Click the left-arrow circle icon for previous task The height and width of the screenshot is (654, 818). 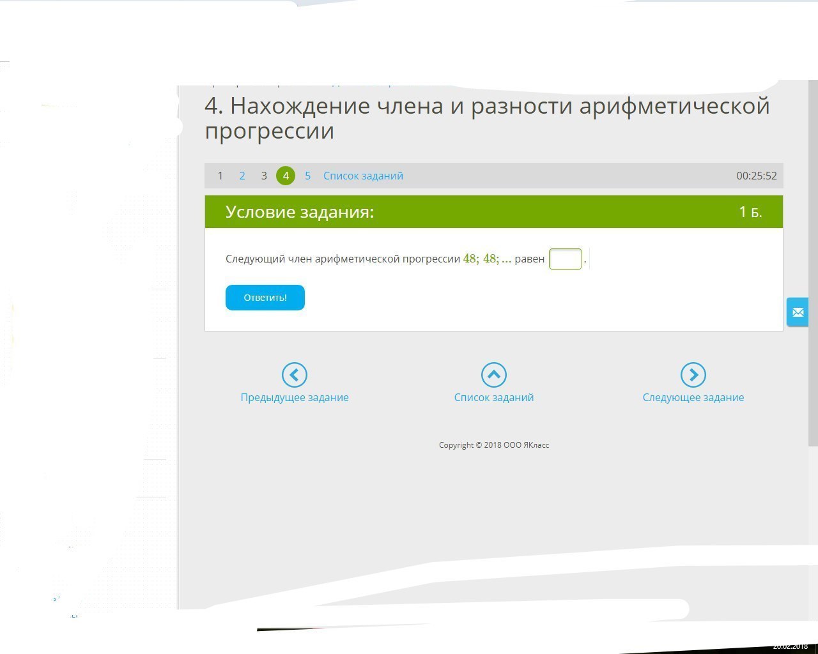point(295,375)
